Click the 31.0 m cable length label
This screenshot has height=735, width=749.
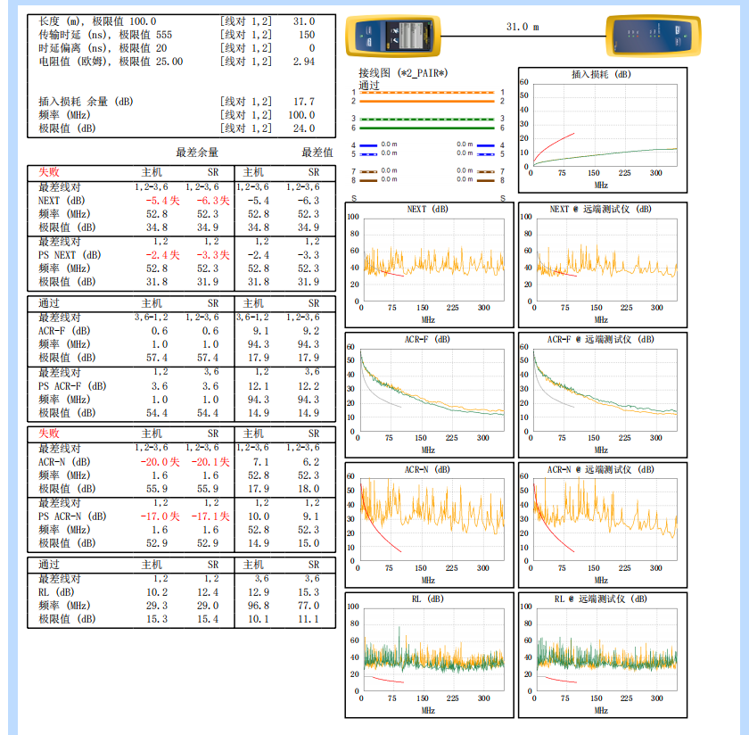(x=523, y=27)
